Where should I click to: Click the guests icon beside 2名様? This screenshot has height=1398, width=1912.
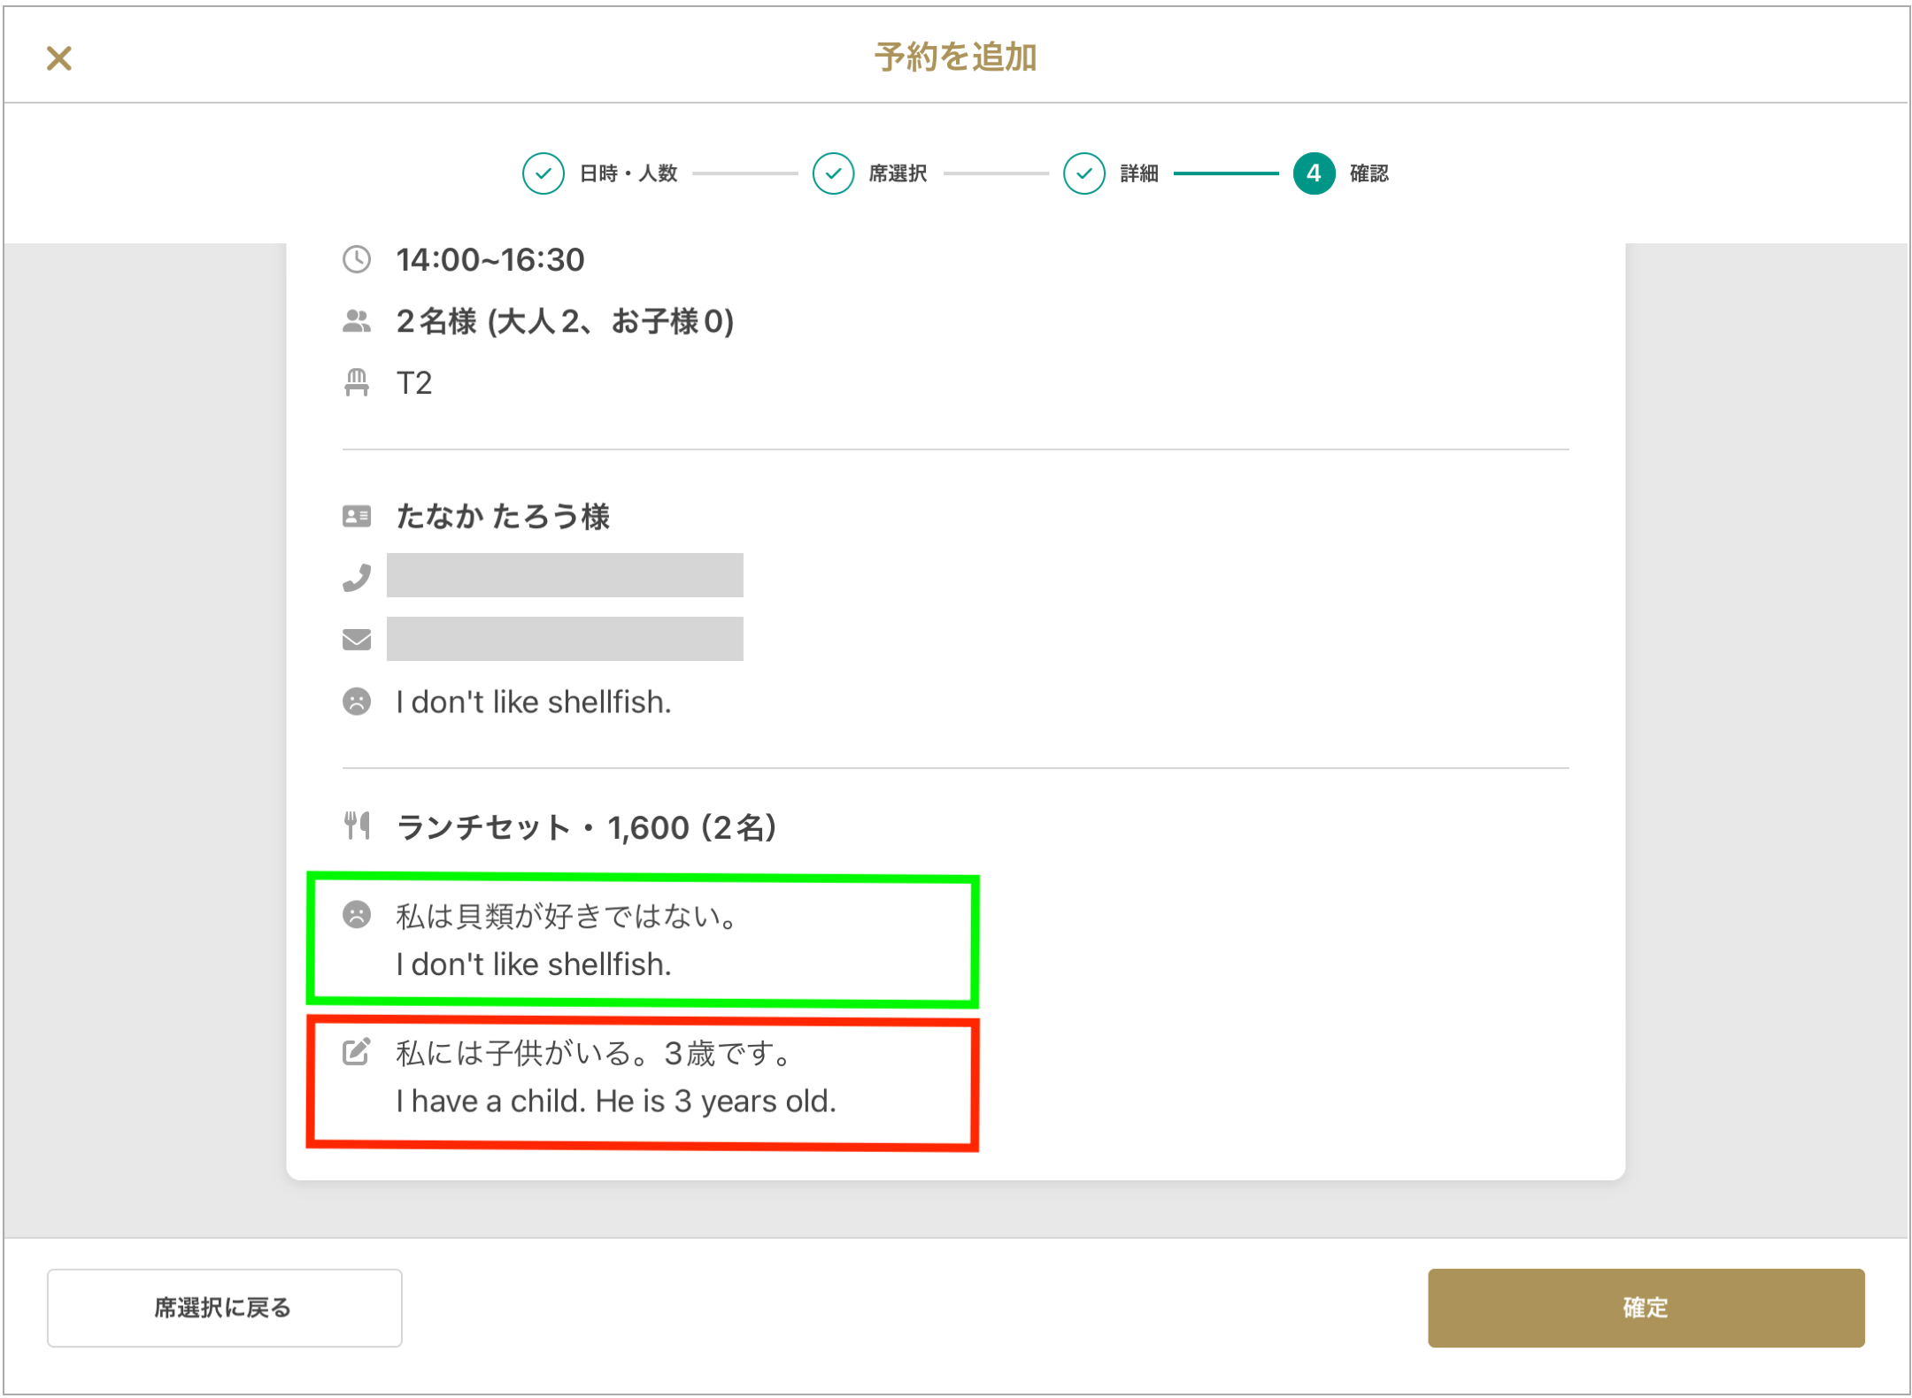357,321
